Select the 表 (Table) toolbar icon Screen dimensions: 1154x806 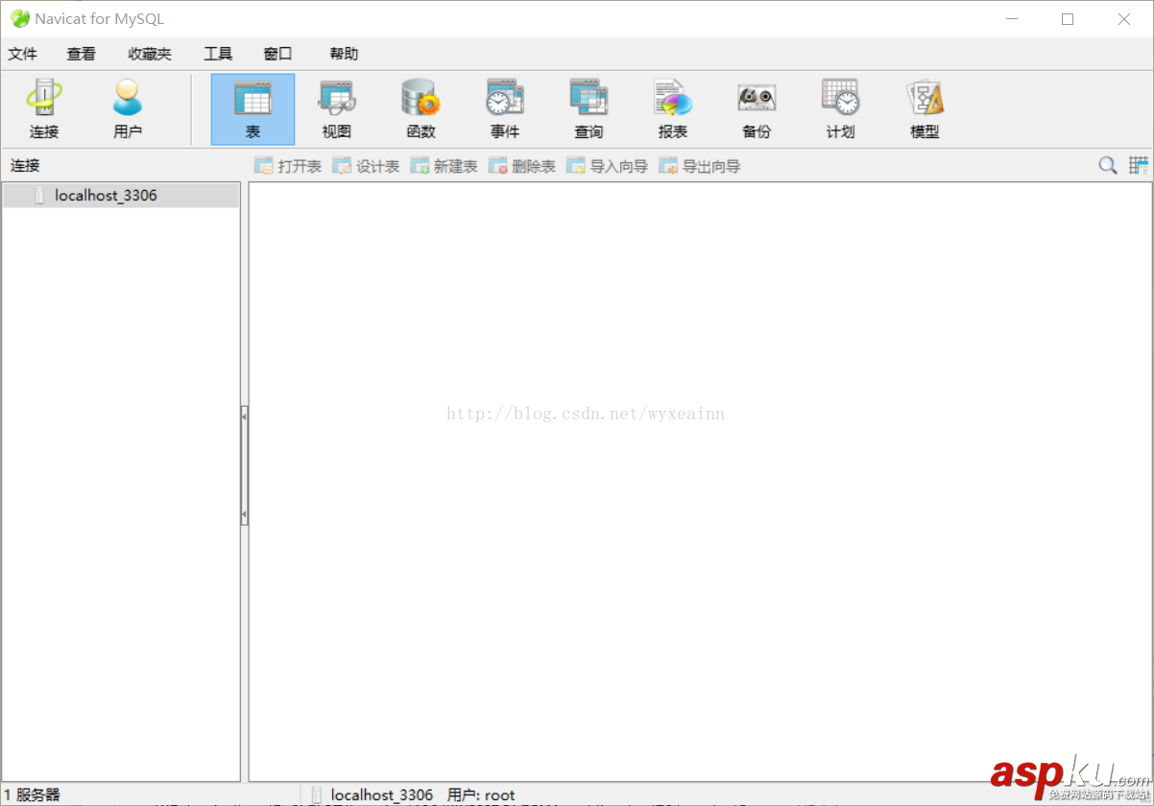pos(252,109)
